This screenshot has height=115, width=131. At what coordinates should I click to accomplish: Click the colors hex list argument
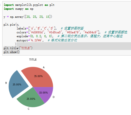(59, 32)
